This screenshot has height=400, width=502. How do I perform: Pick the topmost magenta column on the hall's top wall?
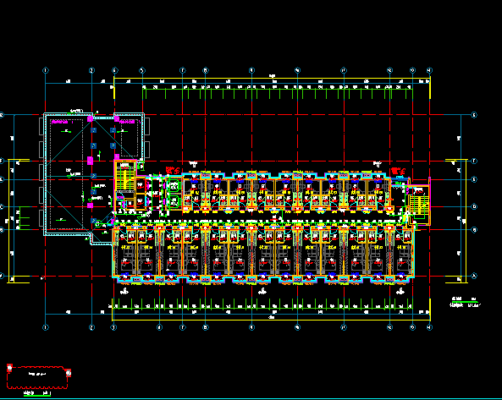[x=90, y=118]
